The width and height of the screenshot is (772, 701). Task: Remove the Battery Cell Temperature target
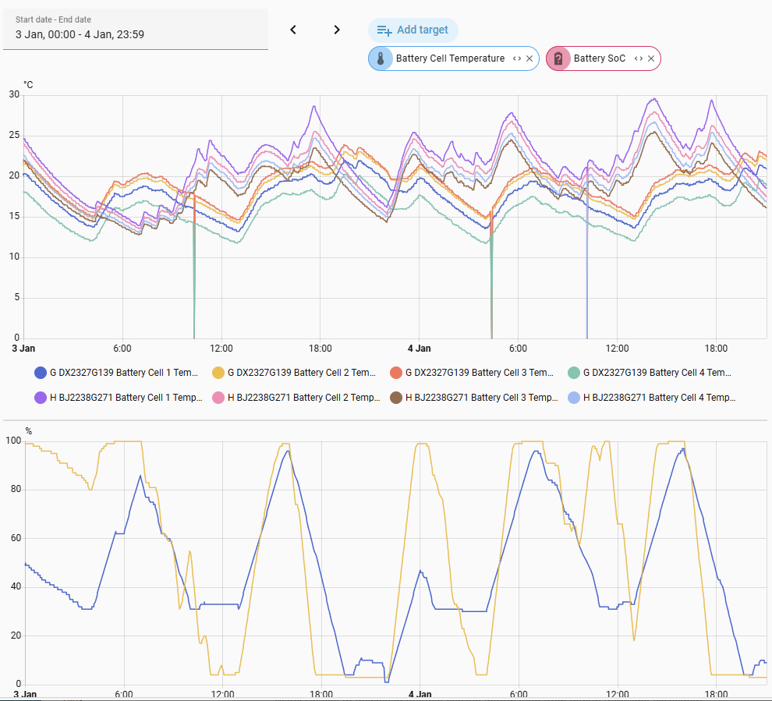tap(529, 58)
